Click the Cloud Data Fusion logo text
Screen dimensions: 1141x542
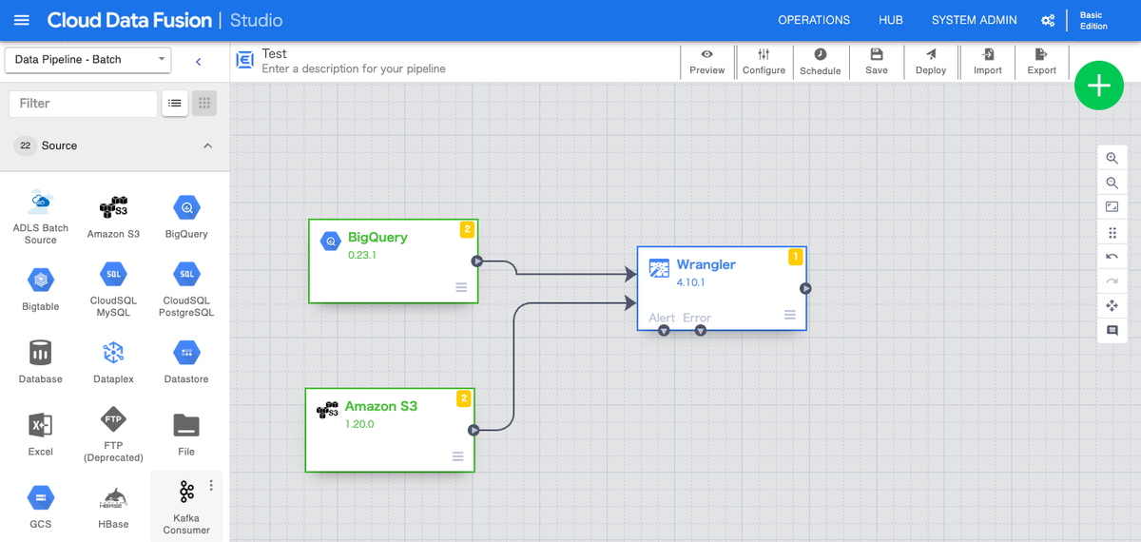(129, 20)
